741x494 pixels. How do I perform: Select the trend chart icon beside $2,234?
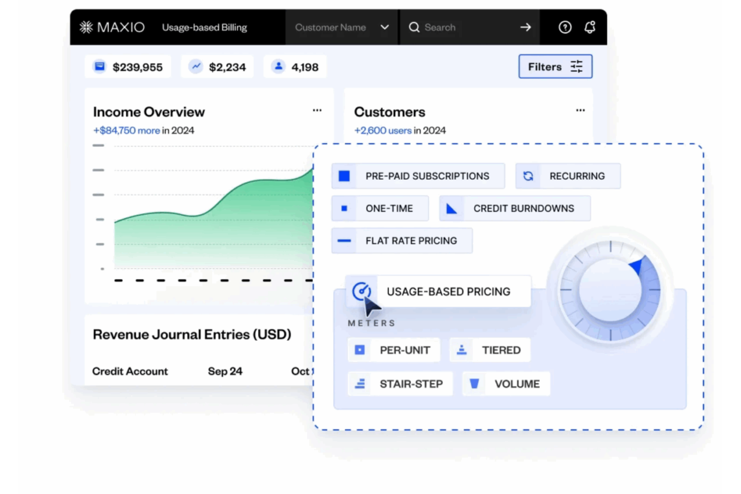[195, 66]
